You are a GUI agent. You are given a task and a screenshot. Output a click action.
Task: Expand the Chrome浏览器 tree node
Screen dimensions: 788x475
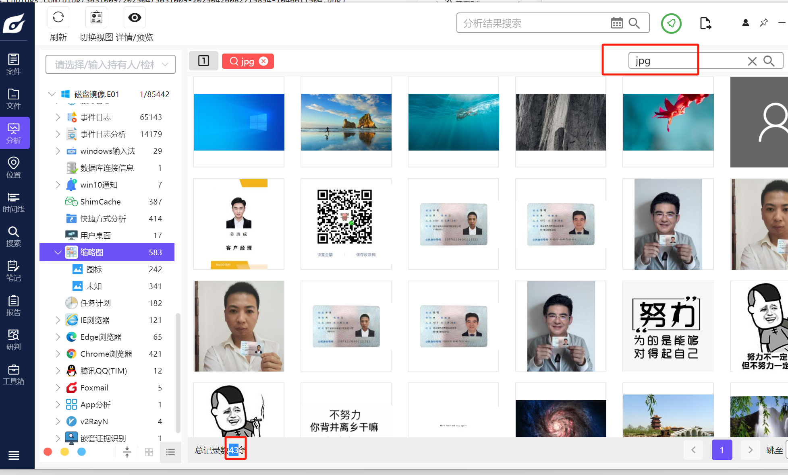(58, 354)
